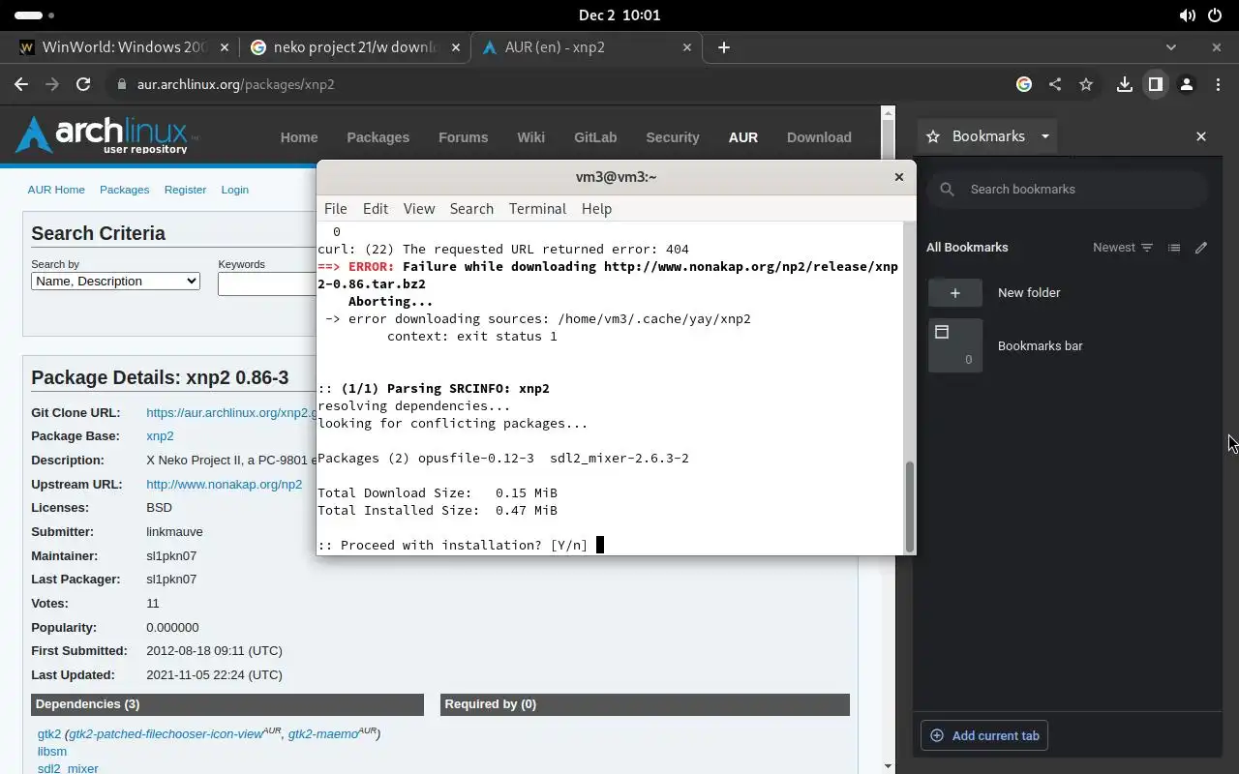This screenshot has height=774, width=1239.
Task: Open Upstream URL nonakap.org link
Action: tap(224, 484)
